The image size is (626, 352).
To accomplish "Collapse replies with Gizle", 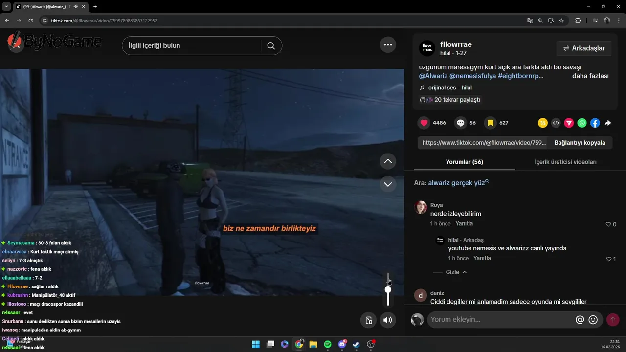I will click(x=456, y=272).
